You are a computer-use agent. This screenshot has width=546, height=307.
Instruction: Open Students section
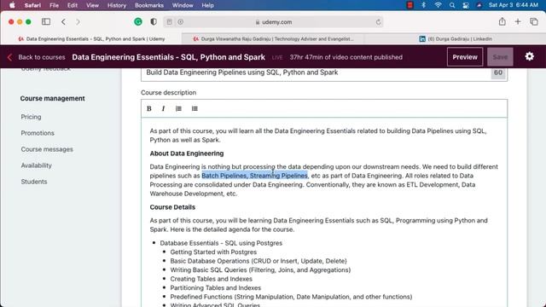pyautogui.click(x=34, y=182)
